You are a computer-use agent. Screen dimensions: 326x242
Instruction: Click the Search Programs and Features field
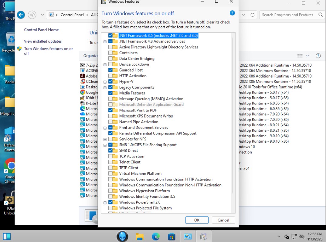[287, 15]
